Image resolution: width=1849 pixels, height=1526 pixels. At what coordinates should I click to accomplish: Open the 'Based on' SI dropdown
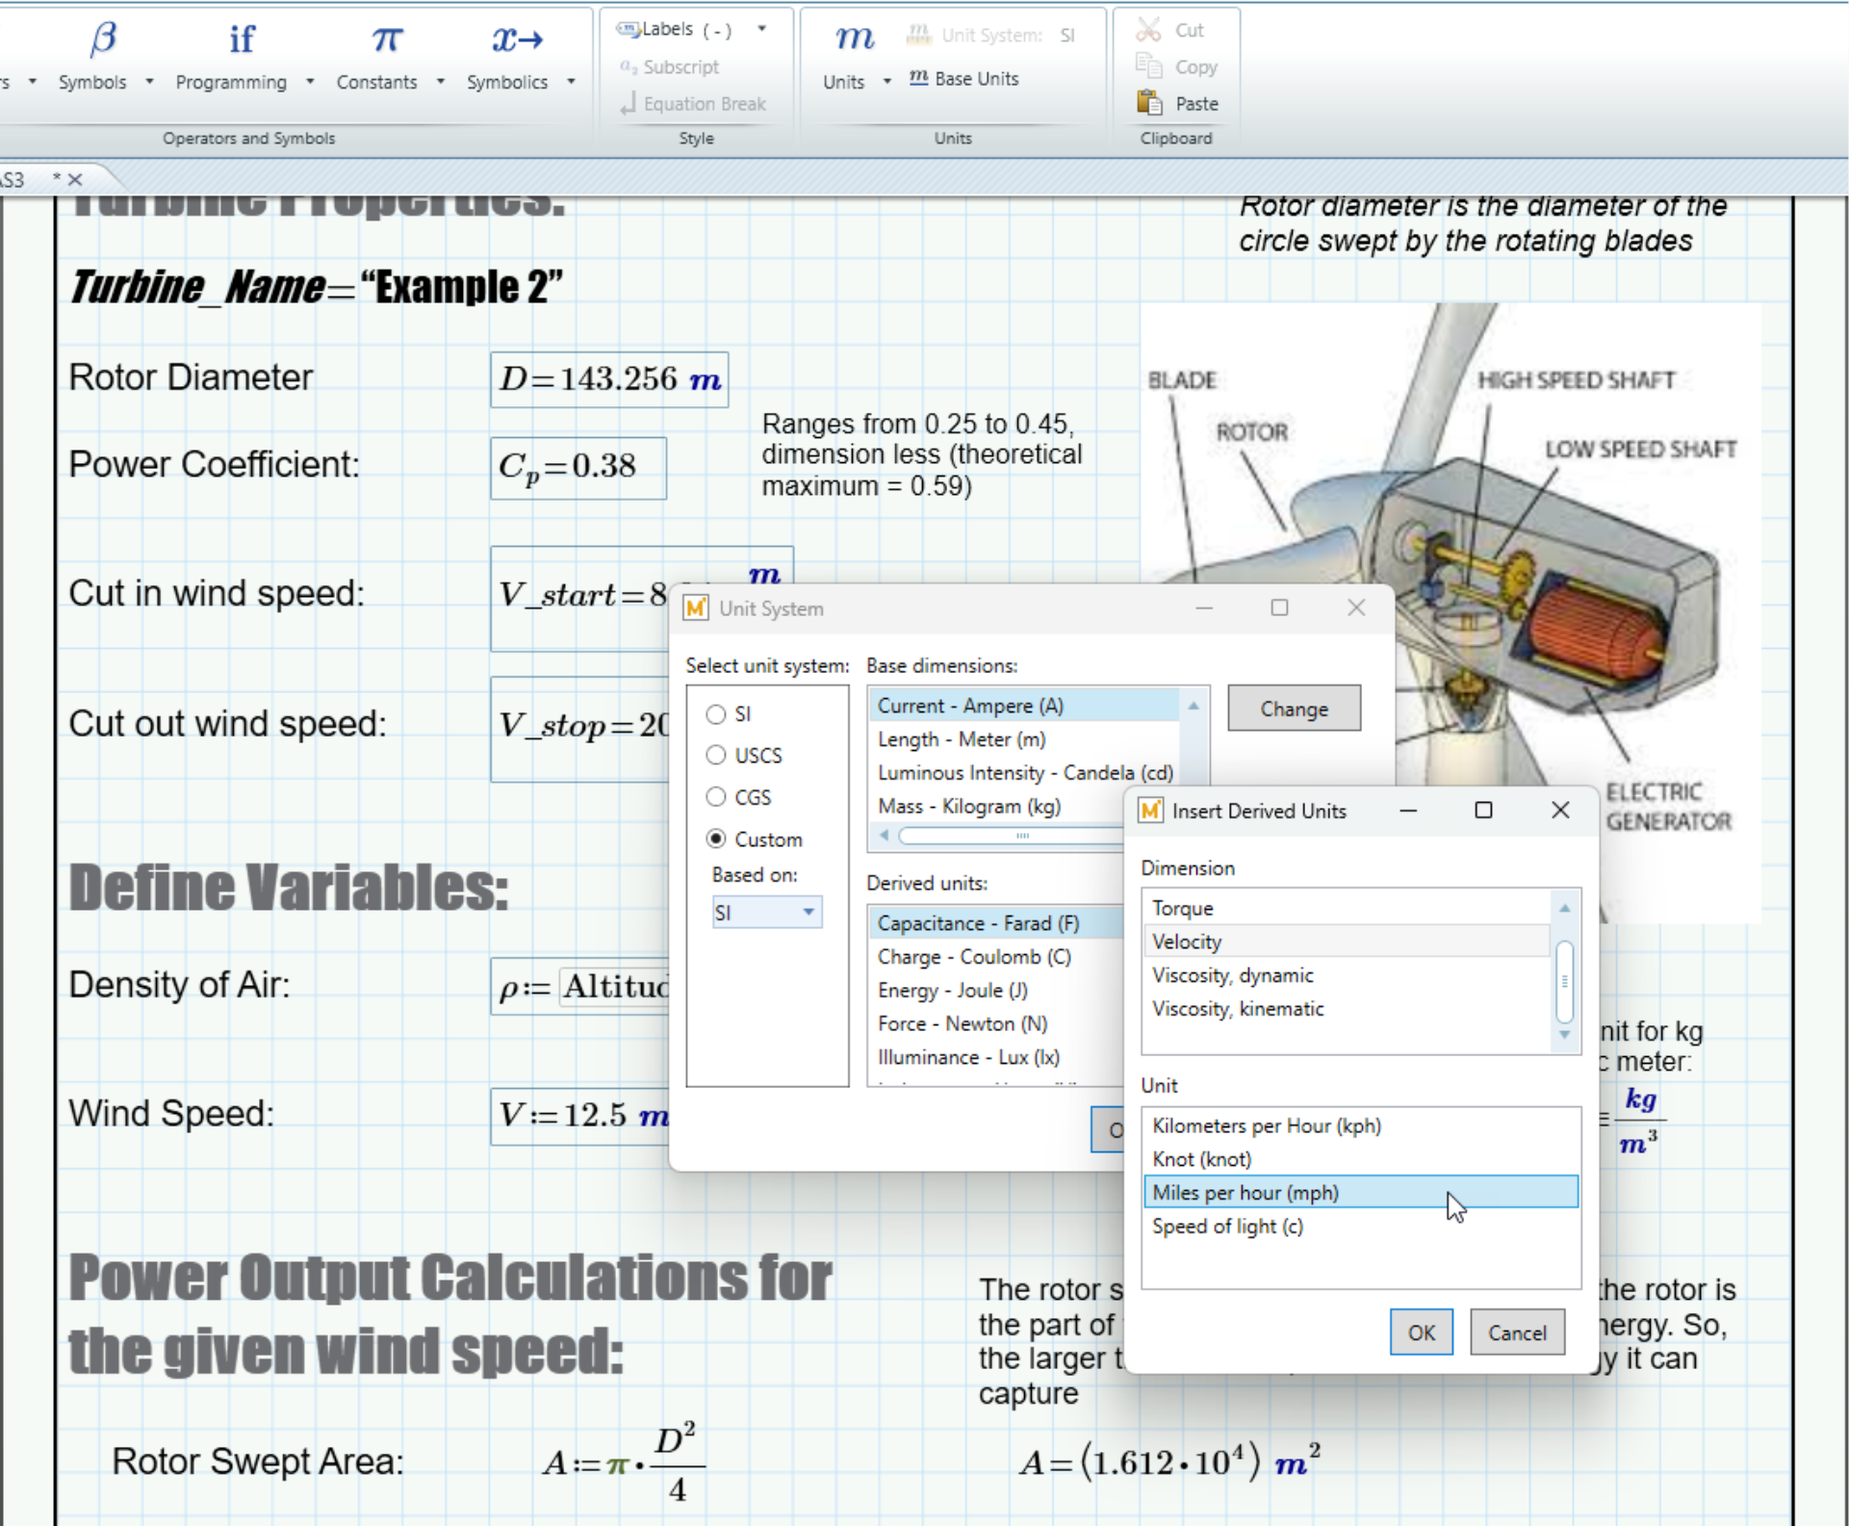766,912
